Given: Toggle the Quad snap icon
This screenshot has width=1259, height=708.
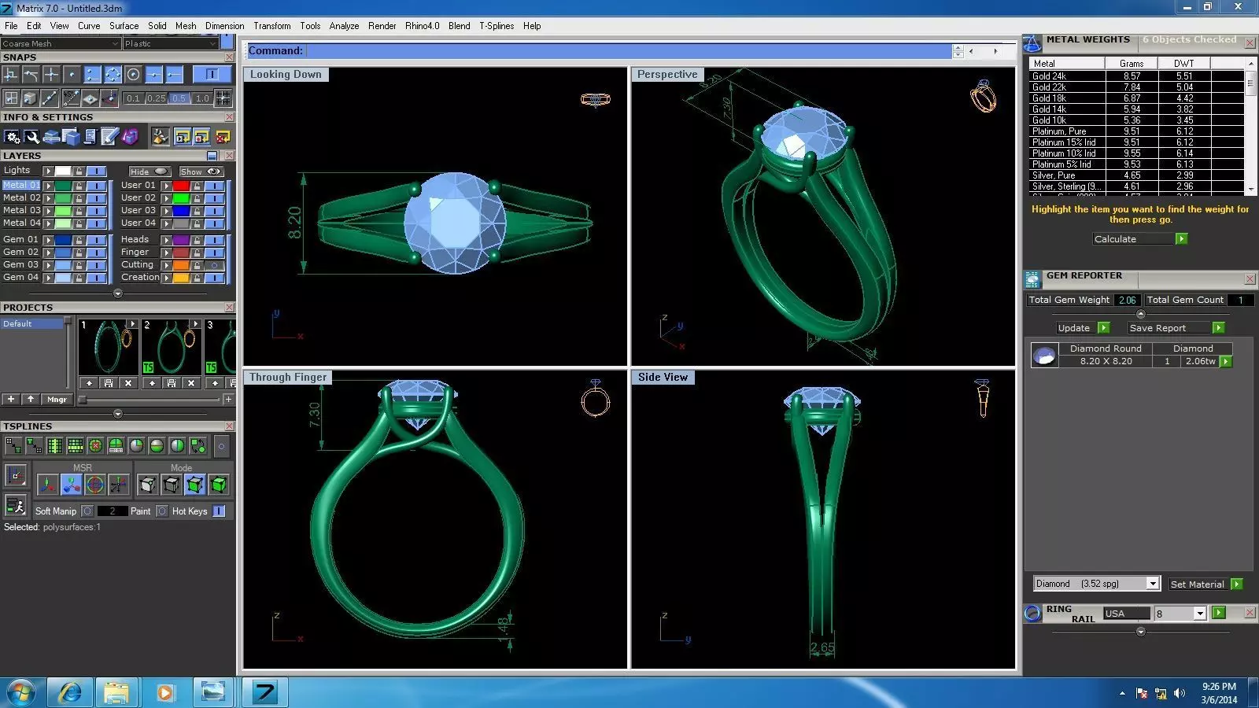Looking at the screenshot, I should point(113,75).
